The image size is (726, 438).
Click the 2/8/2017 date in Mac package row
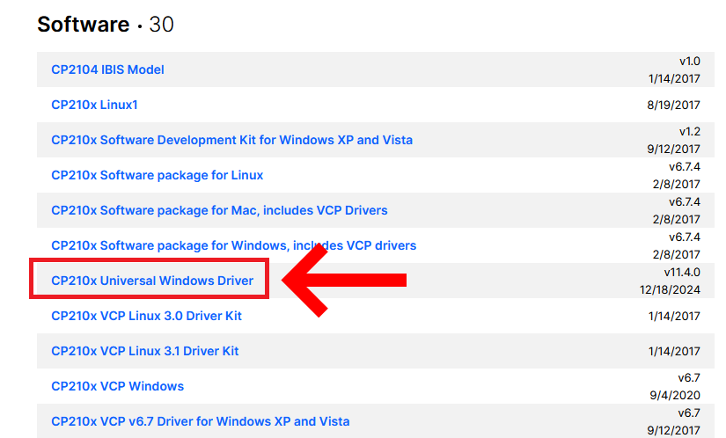[x=676, y=219]
